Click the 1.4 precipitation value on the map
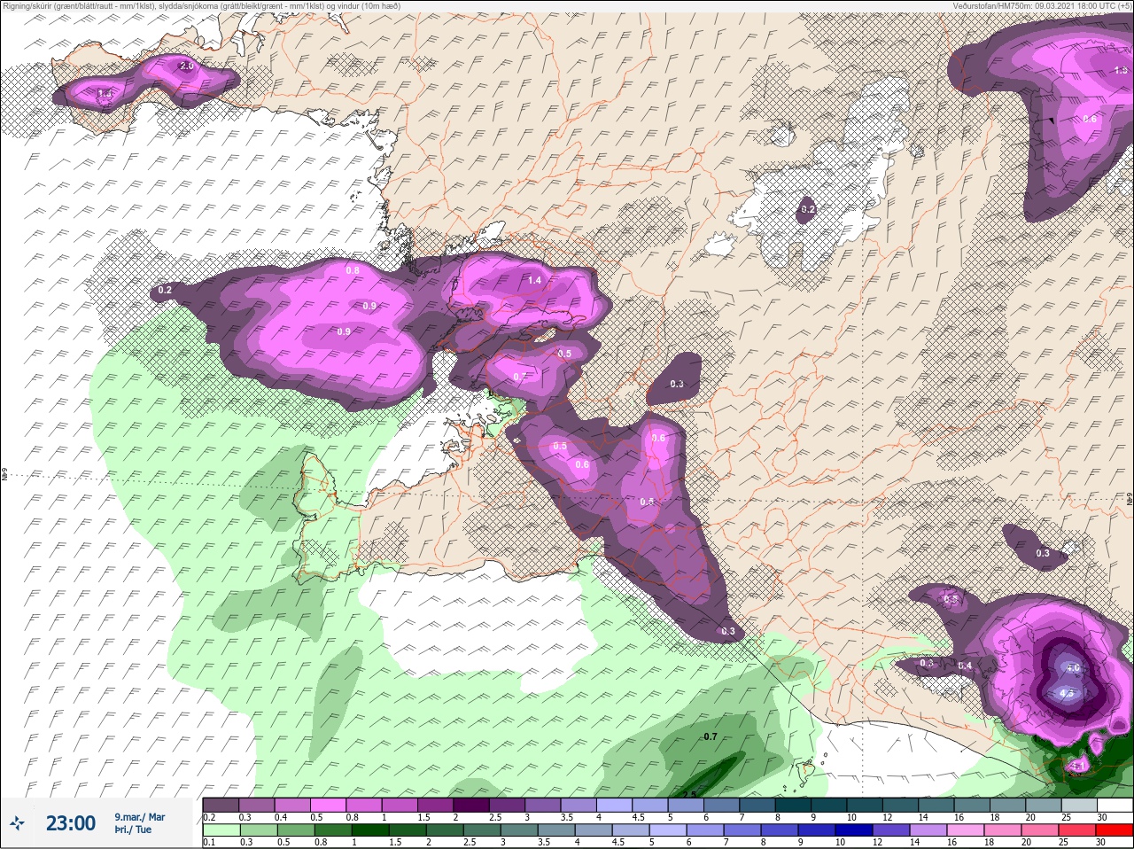Image resolution: width=1134 pixels, height=849 pixels. pyautogui.click(x=534, y=280)
